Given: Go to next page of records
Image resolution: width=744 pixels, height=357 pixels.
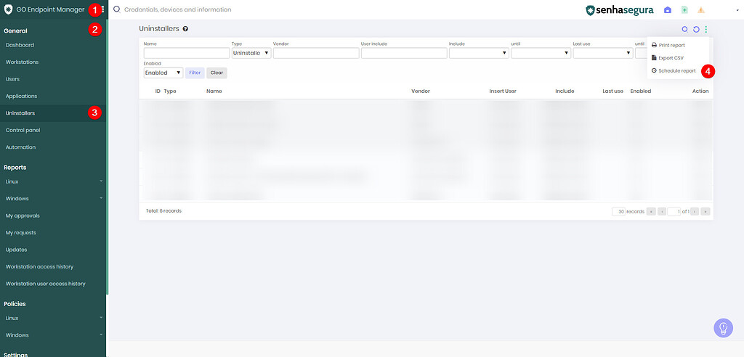Looking at the screenshot, I should pyautogui.click(x=695, y=211).
